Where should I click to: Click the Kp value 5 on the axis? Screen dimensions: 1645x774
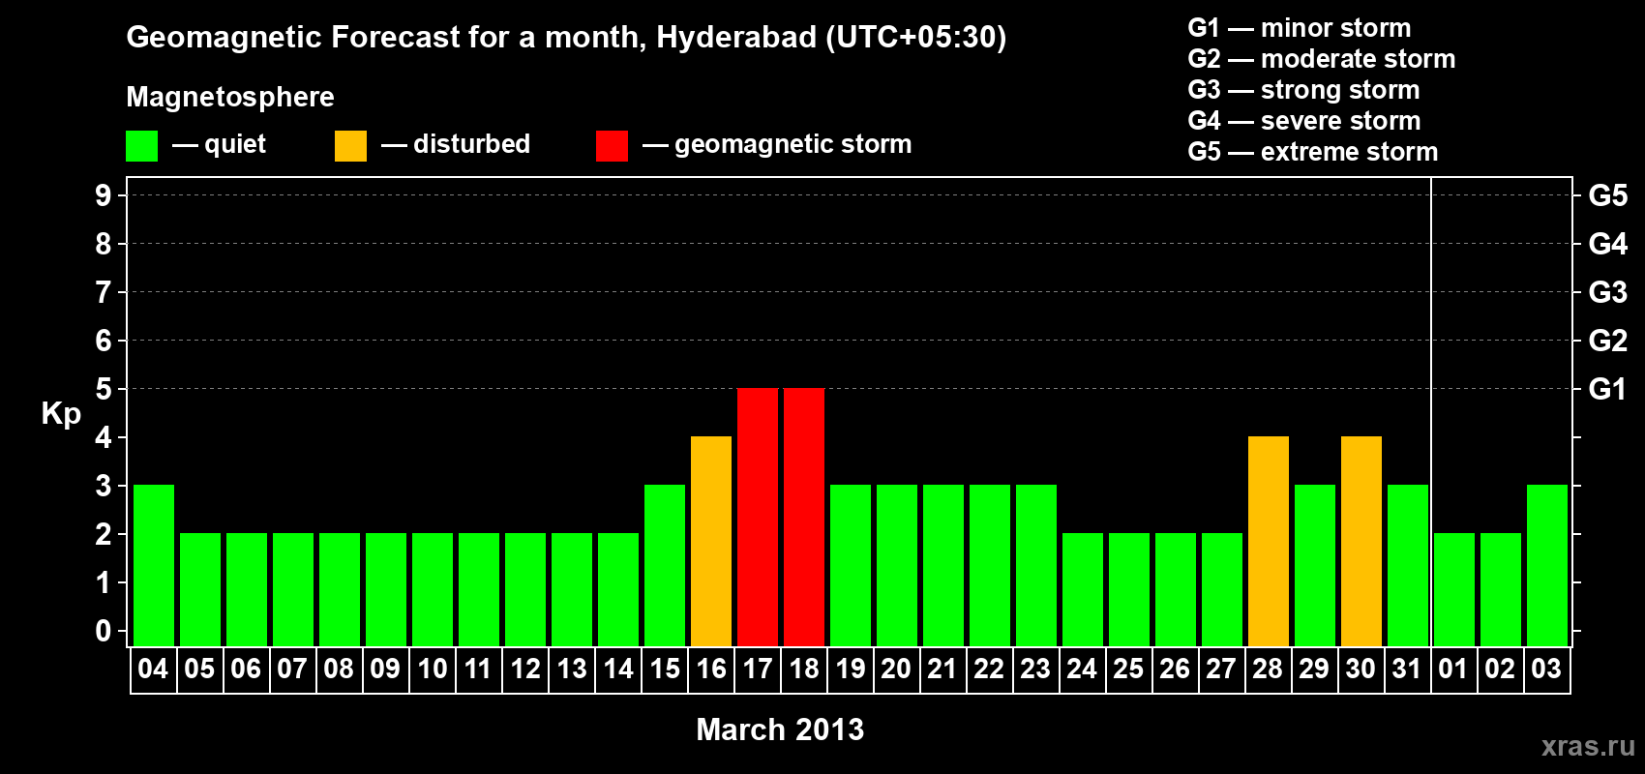(104, 389)
